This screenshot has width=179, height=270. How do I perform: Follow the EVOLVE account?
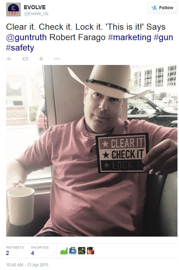pyautogui.click(x=162, y=8)
